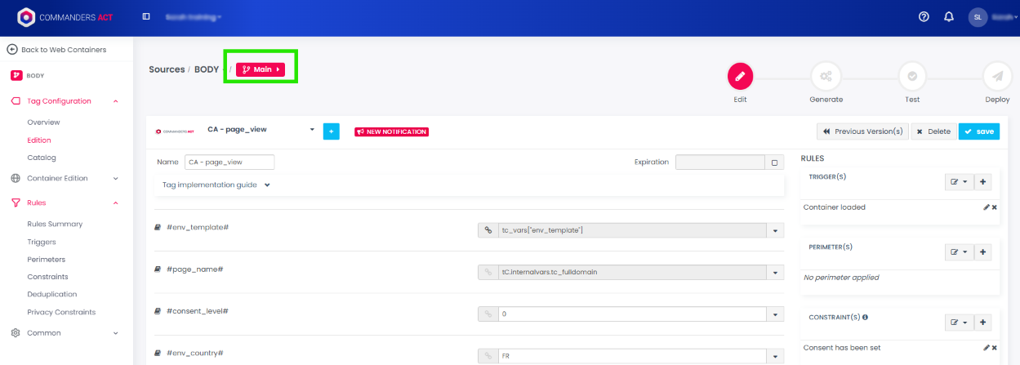Expand the Tag implementation guide section

point(216,185)
